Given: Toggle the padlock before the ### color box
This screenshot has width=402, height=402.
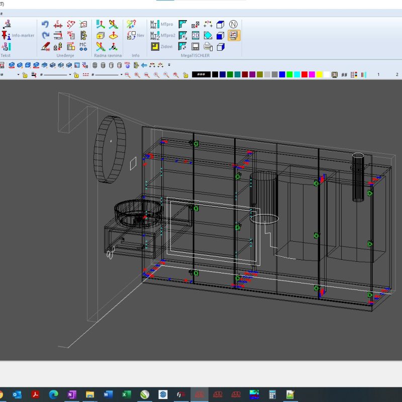Looking at the screenshot, I should pos(186,75).
